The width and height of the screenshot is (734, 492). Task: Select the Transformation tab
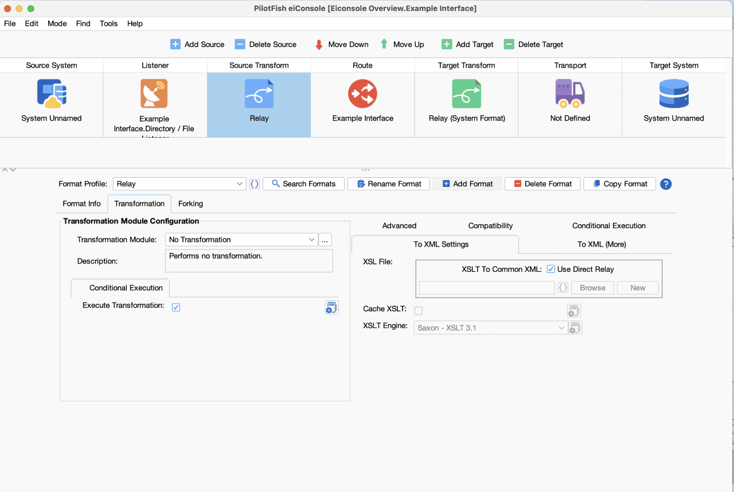coord(139,204)
